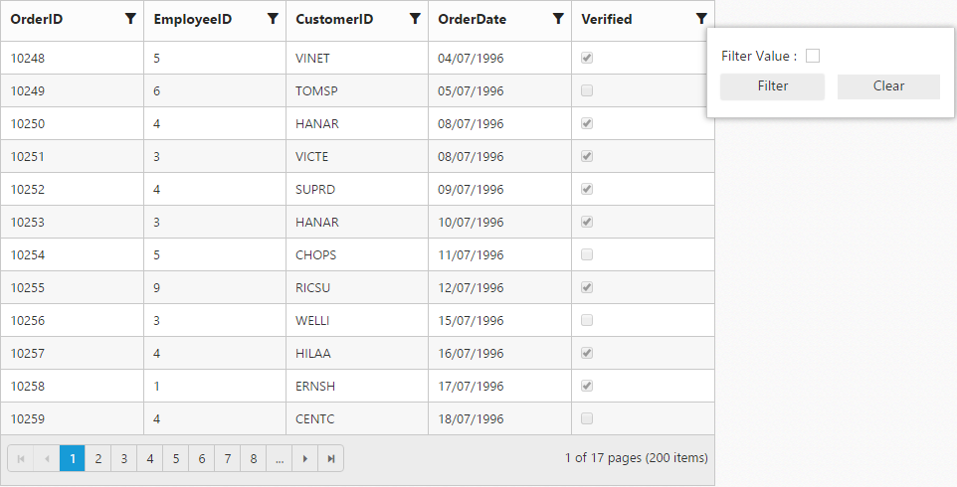Open the EmployeeID column filter icon
957x487 pixels.
point(273,19)
